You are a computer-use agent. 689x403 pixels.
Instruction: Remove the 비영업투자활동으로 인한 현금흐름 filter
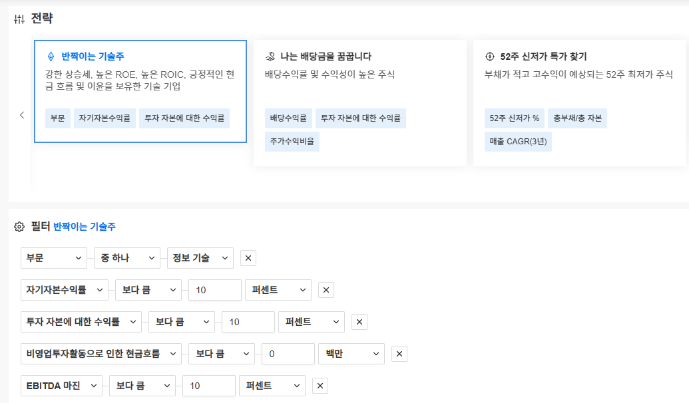(x=399, y=354)
